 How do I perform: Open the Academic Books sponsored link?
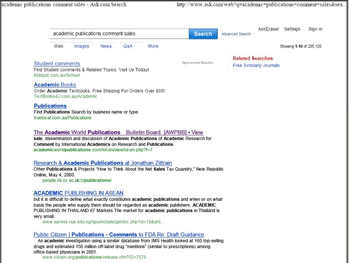pyautogui.click(x=55, y=85)
